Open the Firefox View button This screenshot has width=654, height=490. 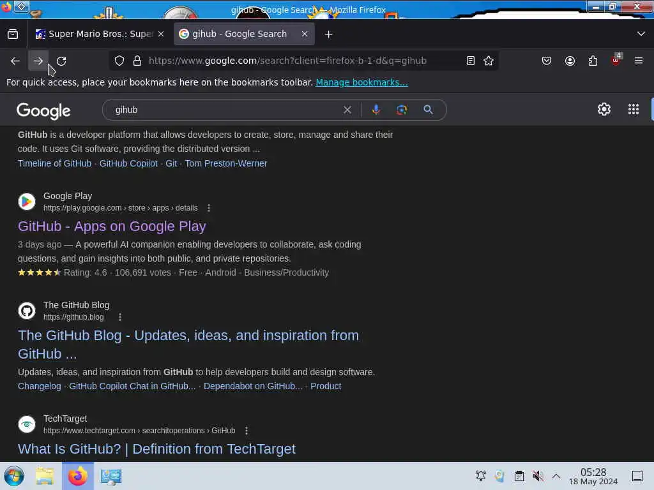(13, 34)
